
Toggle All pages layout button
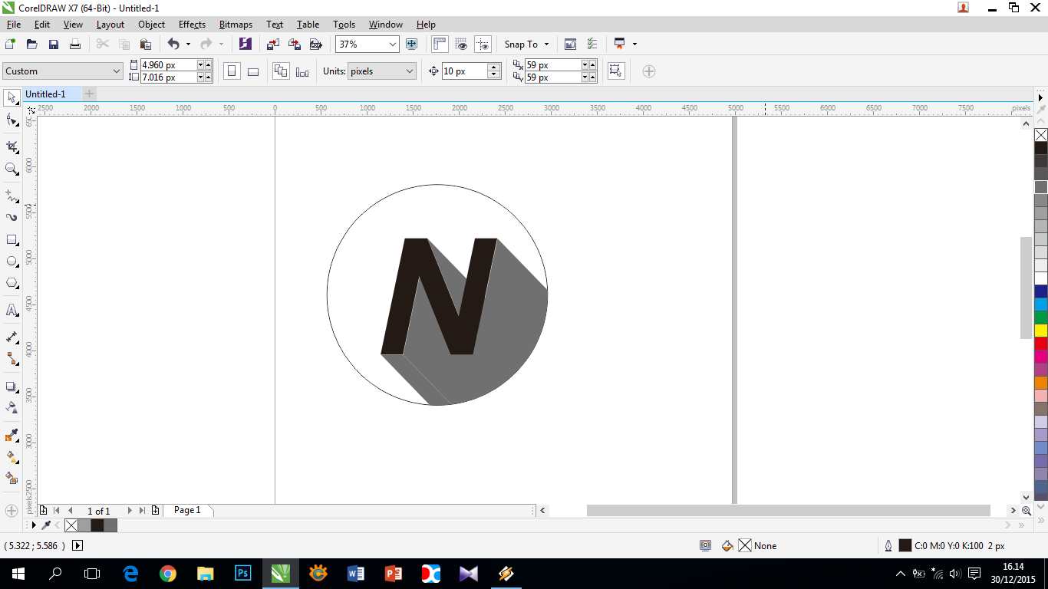pos(281,71)
